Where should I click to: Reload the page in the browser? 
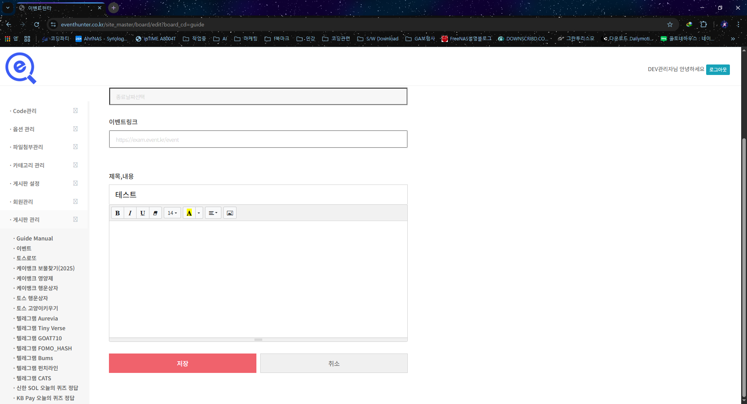pyautogui.click(x=37, y=24)
